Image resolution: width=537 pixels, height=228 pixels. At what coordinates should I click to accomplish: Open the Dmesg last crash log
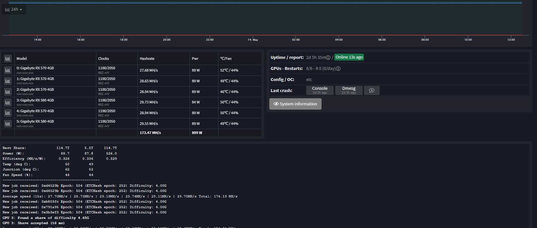coord(349,90)
